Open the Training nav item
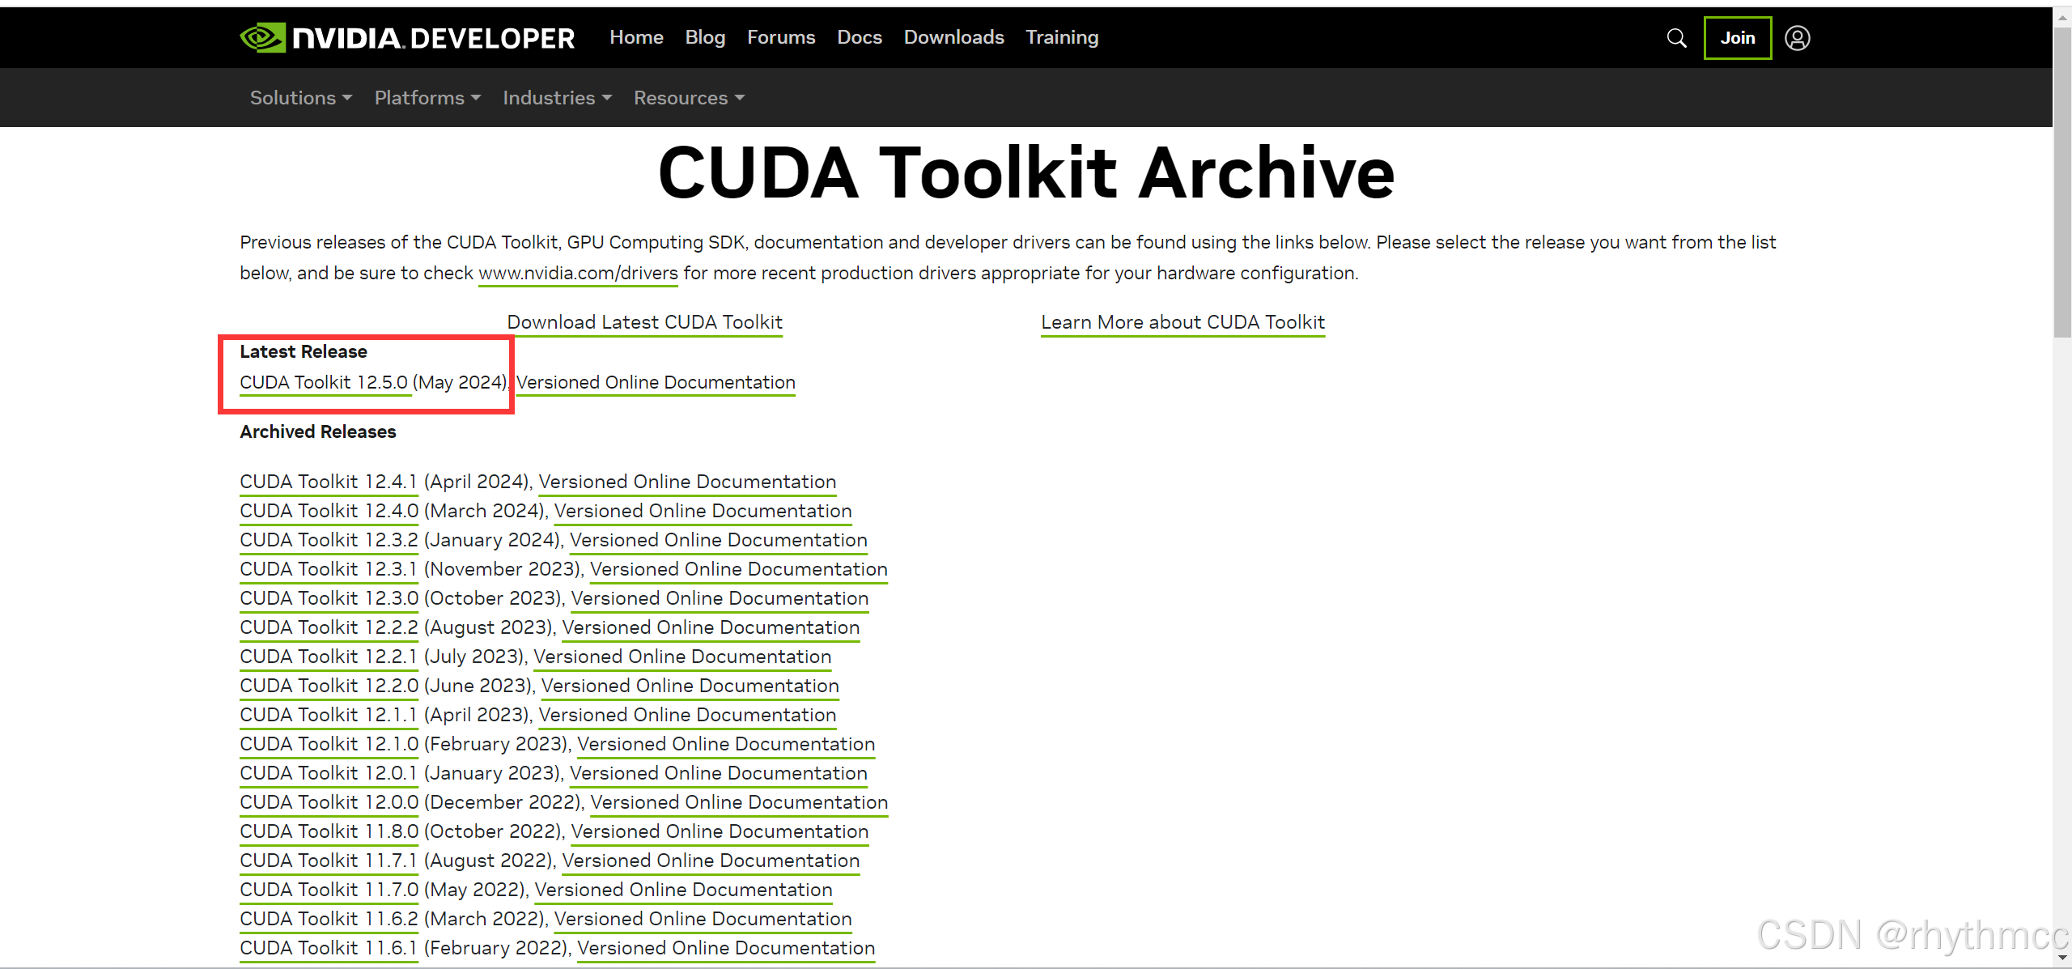2072x969 pixels. (1062, 37)
